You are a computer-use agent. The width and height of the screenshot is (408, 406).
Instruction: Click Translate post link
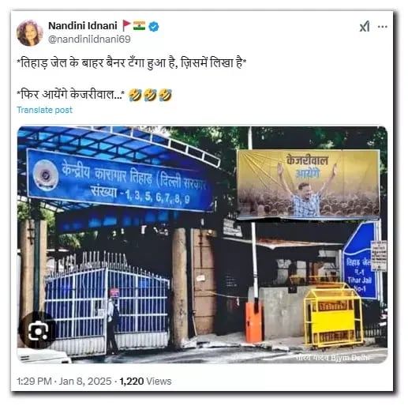tap(44, 110)
